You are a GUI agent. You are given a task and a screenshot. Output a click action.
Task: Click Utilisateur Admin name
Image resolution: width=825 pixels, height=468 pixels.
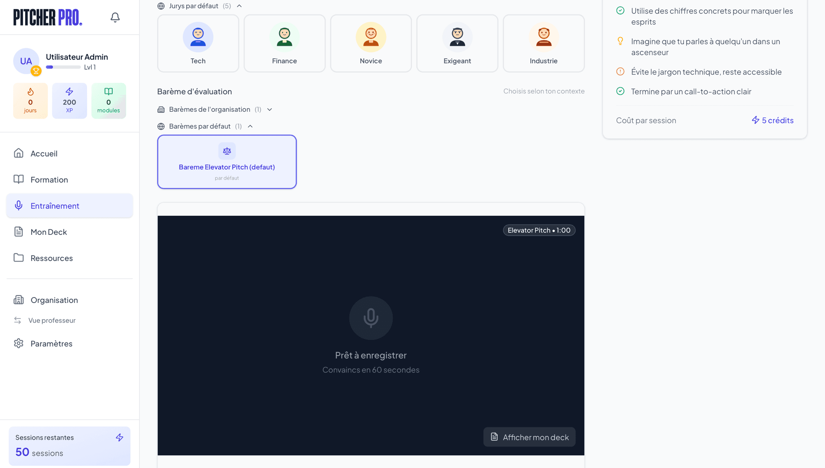pos(77,57)
